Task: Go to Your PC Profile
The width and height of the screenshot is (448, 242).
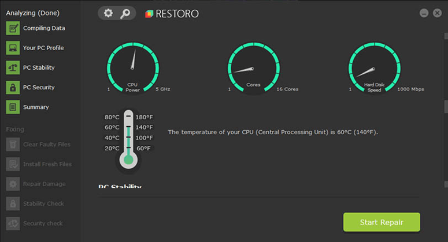Action: point(43,48)
